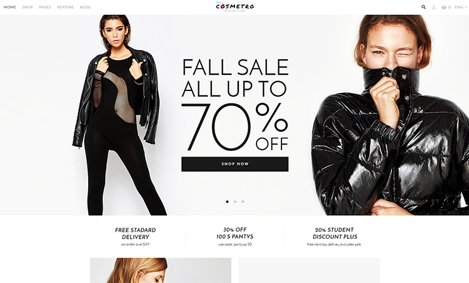469x283 pixels.
Task: Click the Shop Now button
Action: click(234, 164)
